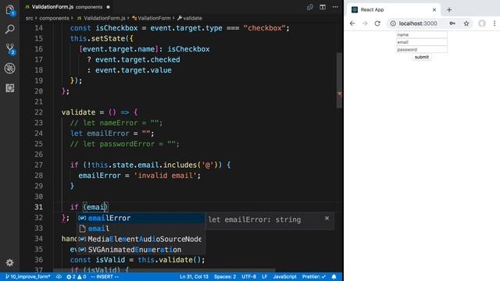Open the Extensions view

(x=10, y=88)
